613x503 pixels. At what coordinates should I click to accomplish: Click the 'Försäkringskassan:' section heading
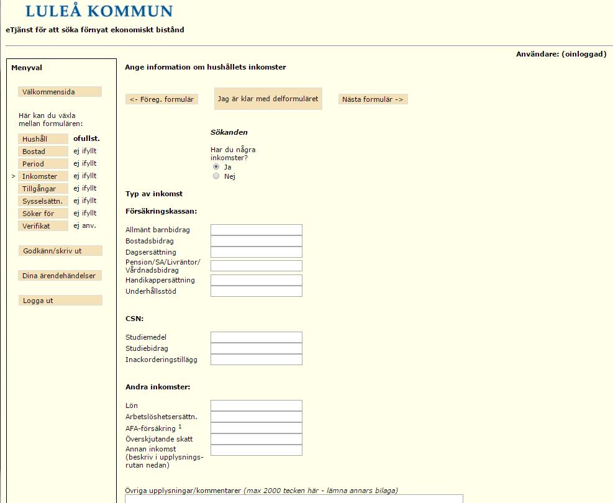point(161,211)
